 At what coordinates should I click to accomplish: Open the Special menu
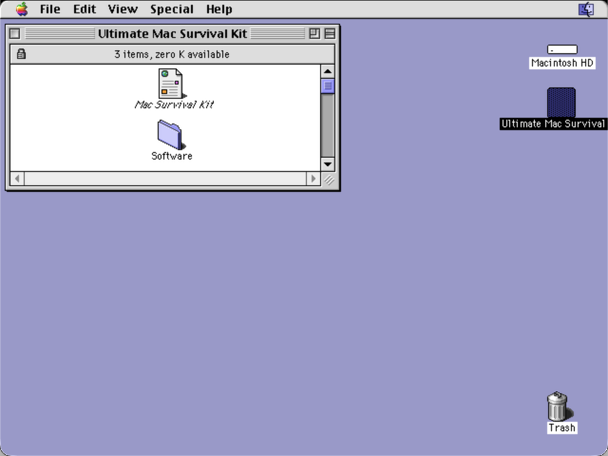click(172, 9)
